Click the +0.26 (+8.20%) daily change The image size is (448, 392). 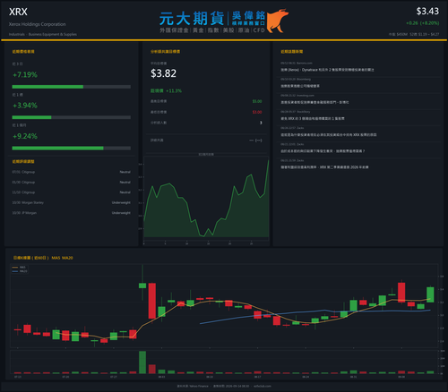coord(423,23)
